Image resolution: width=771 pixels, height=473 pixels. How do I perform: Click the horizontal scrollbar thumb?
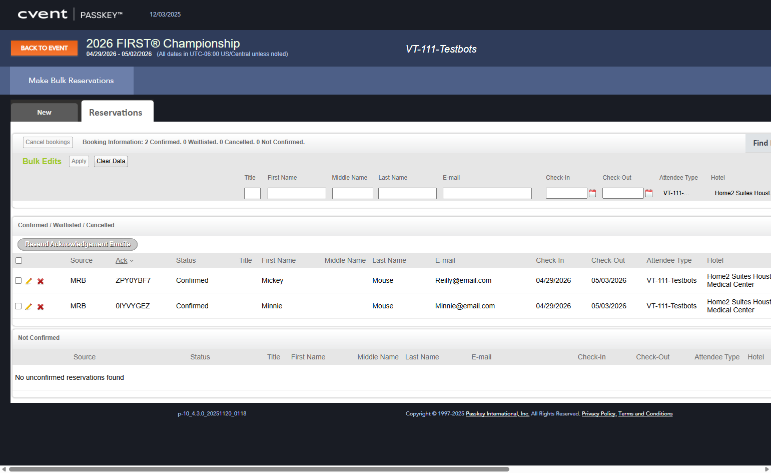coord(259,469)
